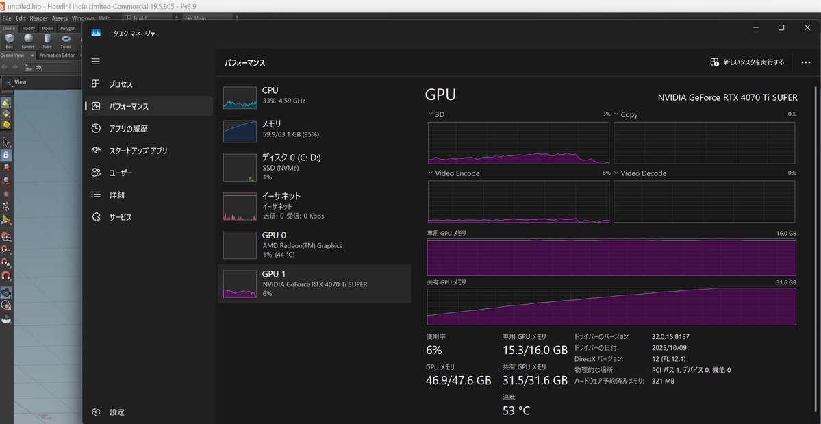Screen dimensions: 821x424
Task: Click the 53 °C temperature value
Action: coord(516,411)
